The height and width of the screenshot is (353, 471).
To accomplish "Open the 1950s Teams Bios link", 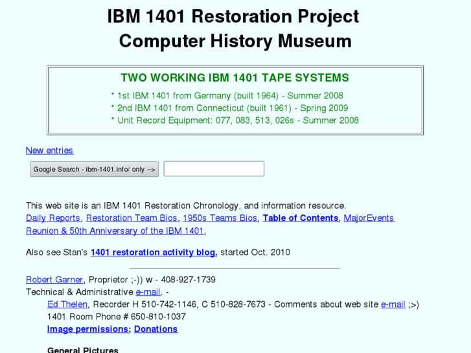I will (220, 218).
